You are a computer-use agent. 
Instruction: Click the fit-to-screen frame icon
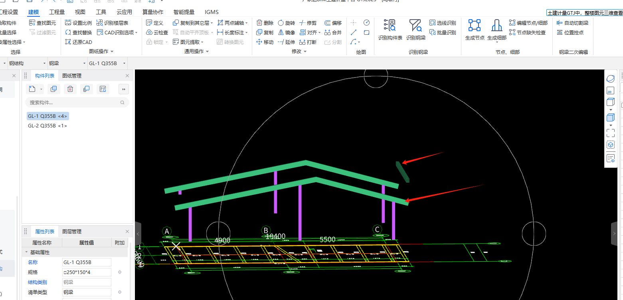(610, 133)
